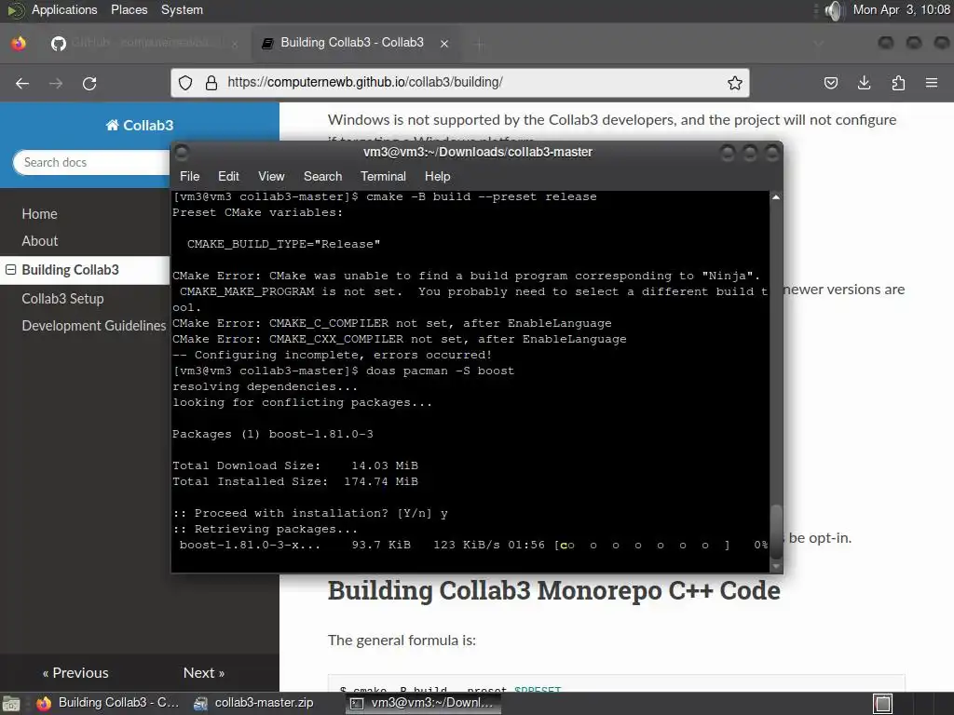Image resolution: width=954 pixels, height=715 pixels.
Task: Click the Firefox back arrow
Action: (x=22, y=83)
